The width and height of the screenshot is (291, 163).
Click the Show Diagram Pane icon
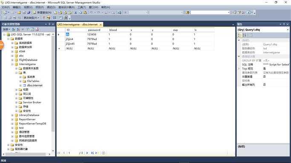pyautogui.click(x=5, y=18)
